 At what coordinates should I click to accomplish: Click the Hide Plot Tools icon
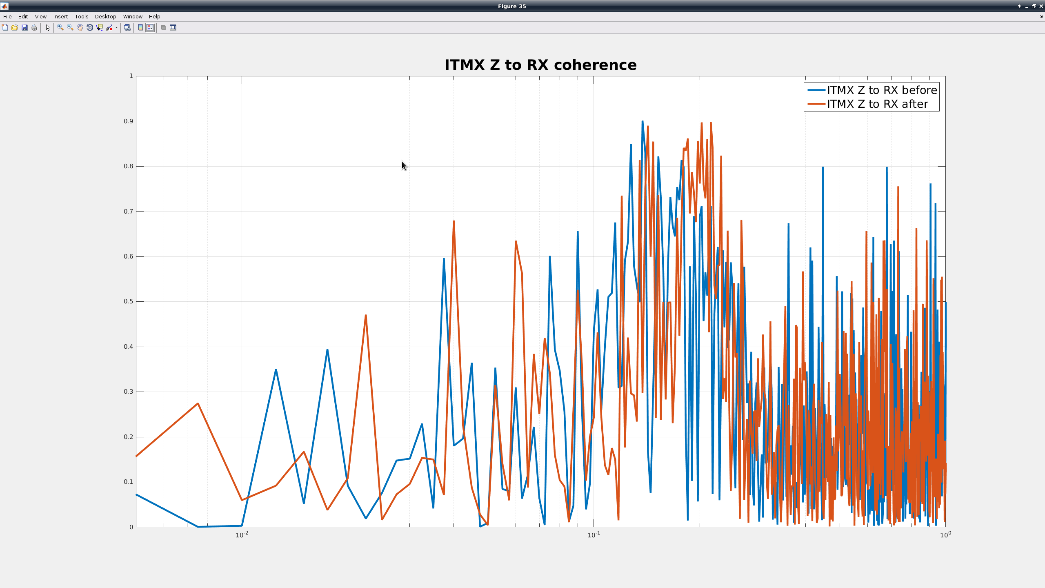[163, 27]
